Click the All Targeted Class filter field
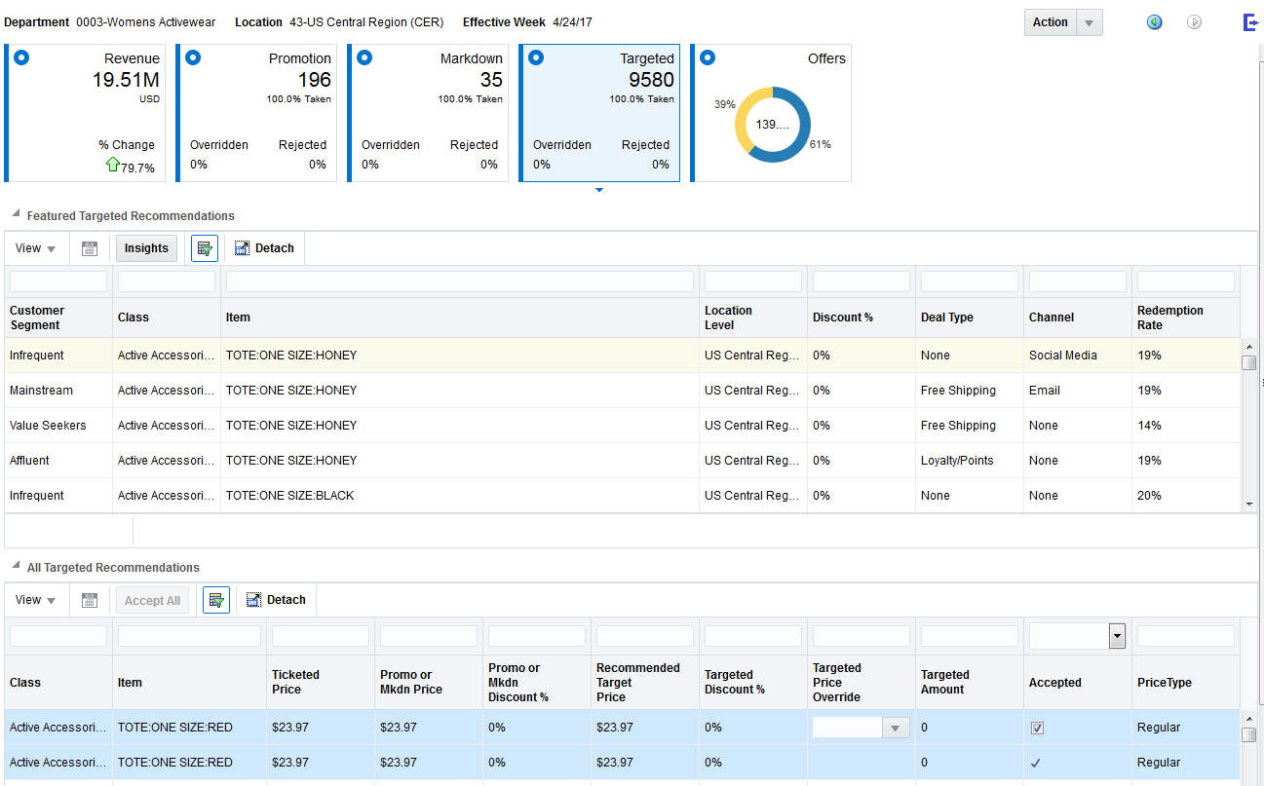The image size is (1264, 786). tap(58, 636)
